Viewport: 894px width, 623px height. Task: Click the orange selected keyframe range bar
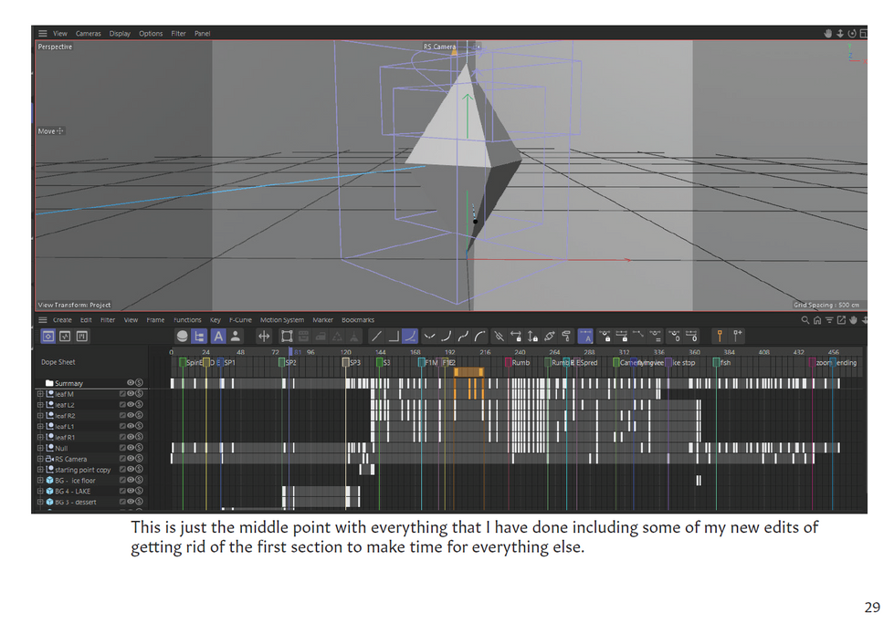coord(468,372)
